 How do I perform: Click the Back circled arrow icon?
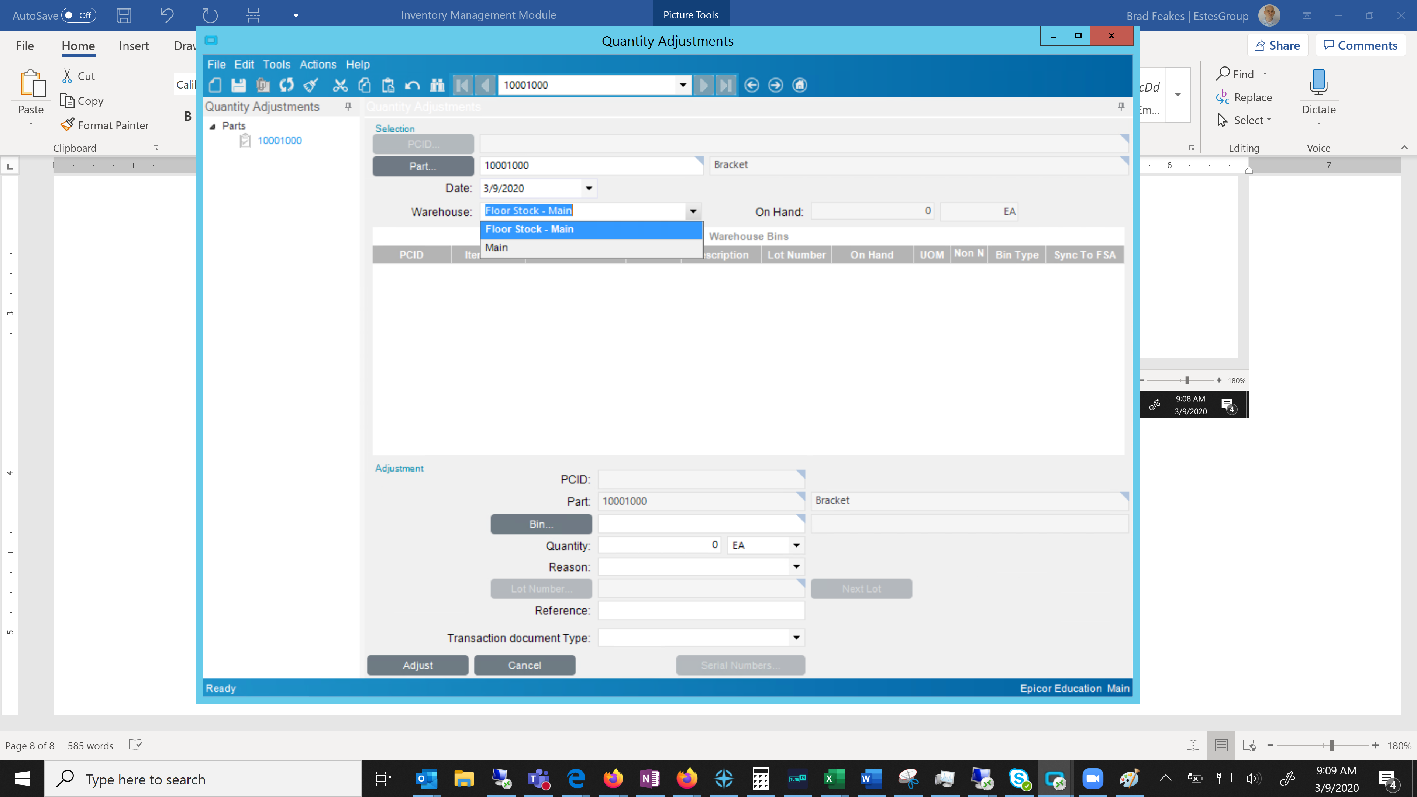point(751,85)
